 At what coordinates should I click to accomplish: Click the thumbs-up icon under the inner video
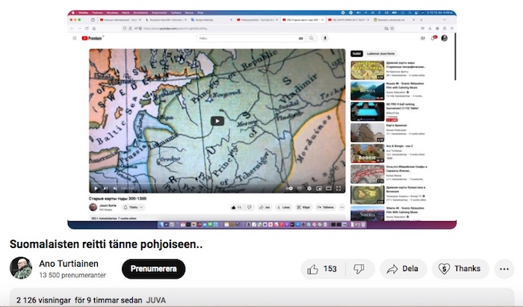tap(233, 208)
